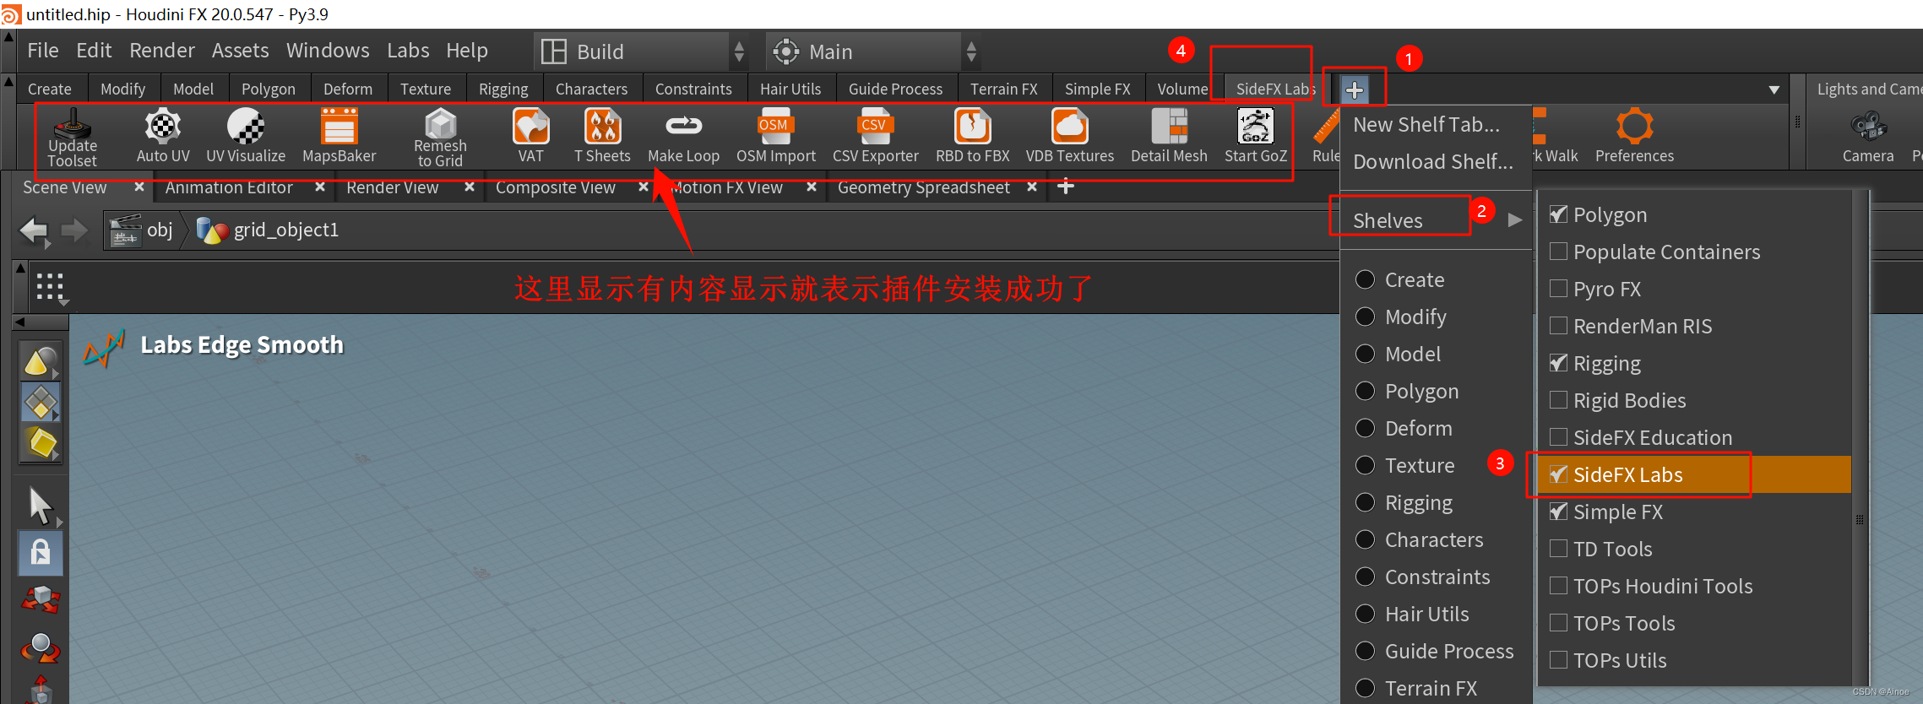
Task: Open the Preferences shelf tool
Action: click(1634, 136)
